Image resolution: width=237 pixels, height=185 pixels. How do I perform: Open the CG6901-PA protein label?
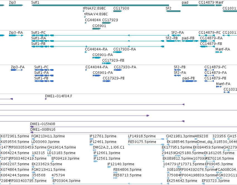pyautogui.click(x=103, y=73)
